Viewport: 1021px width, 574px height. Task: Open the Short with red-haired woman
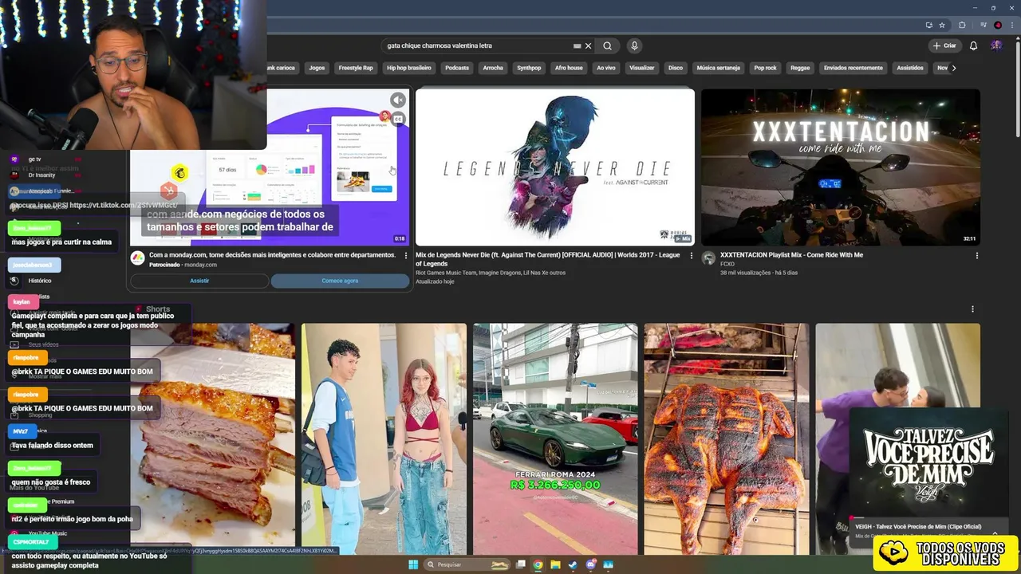click(384, 438)
